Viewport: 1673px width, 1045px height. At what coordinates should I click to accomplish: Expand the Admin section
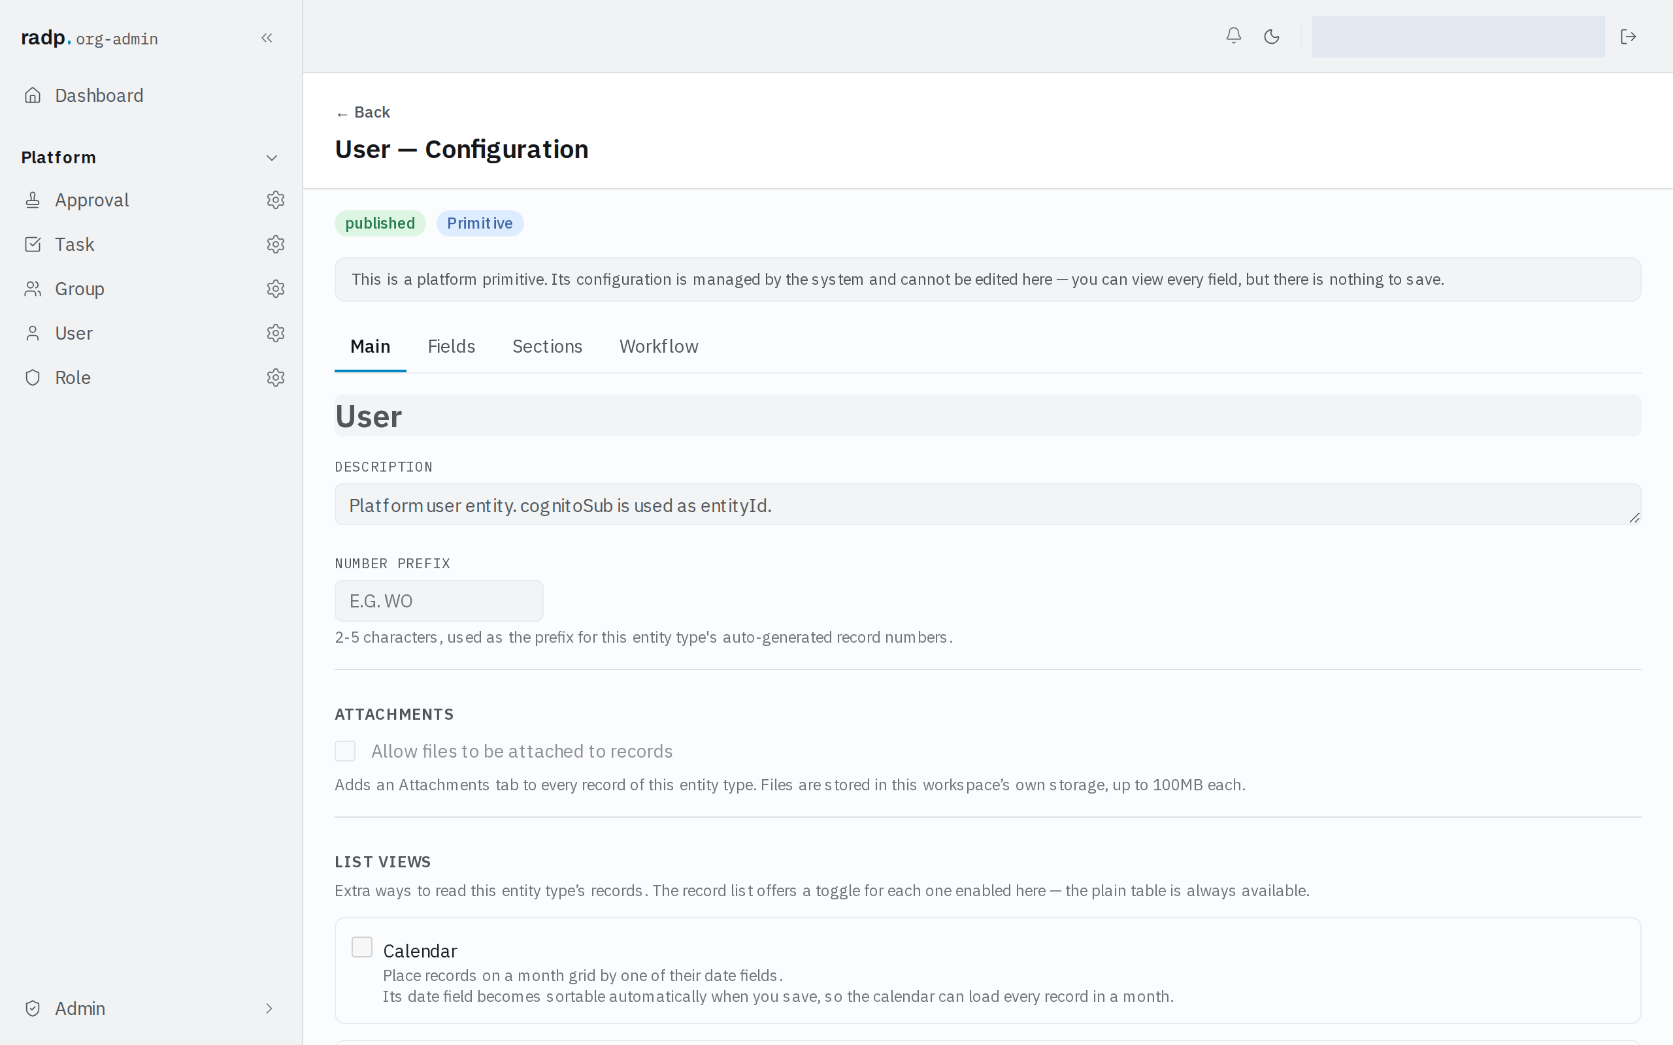coord(151,1008)
